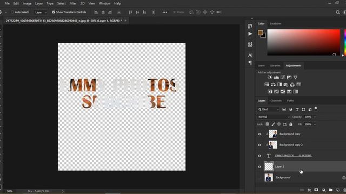Image resolution: width=346 pixels, height=194 pixels.
Task: Uncheck Show Transform Controls
Action: [54, 12]
